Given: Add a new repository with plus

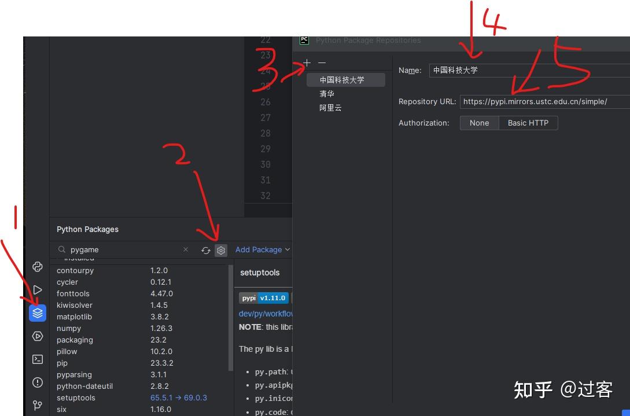Looking at the screenshot, I should 307,62.
